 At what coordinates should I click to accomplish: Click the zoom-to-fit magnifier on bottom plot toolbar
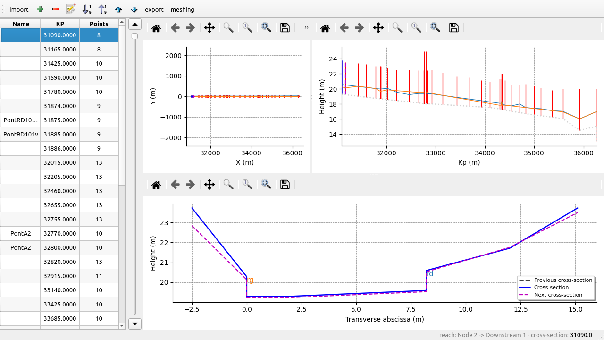coord(266,185)
